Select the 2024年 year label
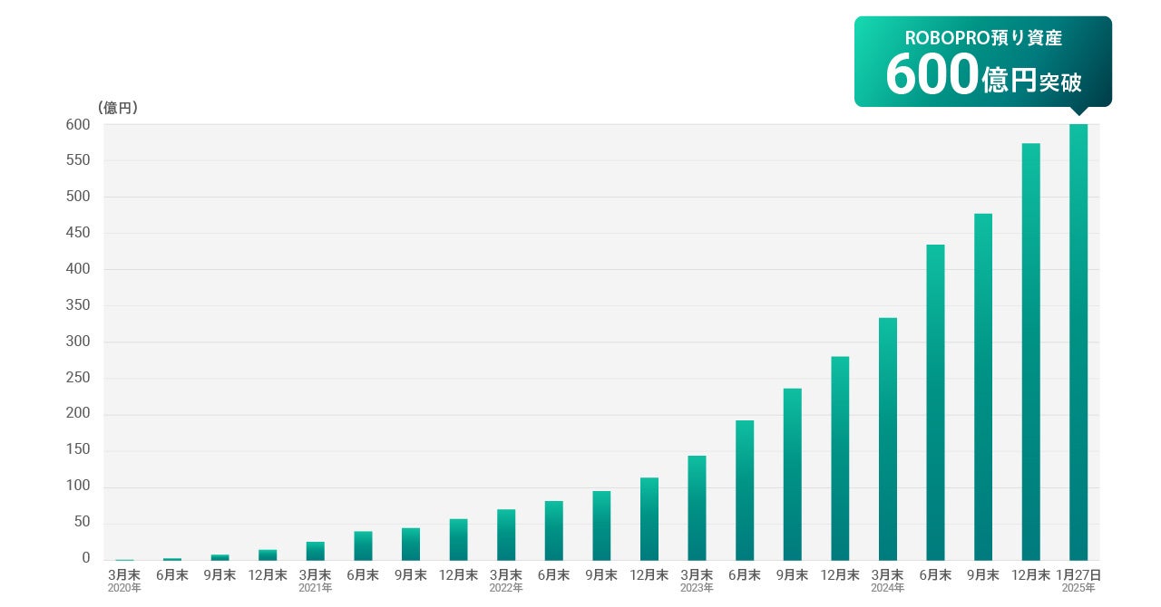 point(887,588)
